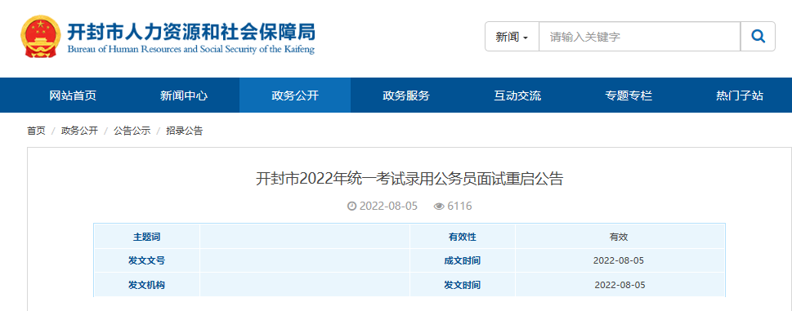Image resolution: width=792 pixels, height=311 pixels.
Task: Click the magnifier search icon button
Action: (758, 36)
